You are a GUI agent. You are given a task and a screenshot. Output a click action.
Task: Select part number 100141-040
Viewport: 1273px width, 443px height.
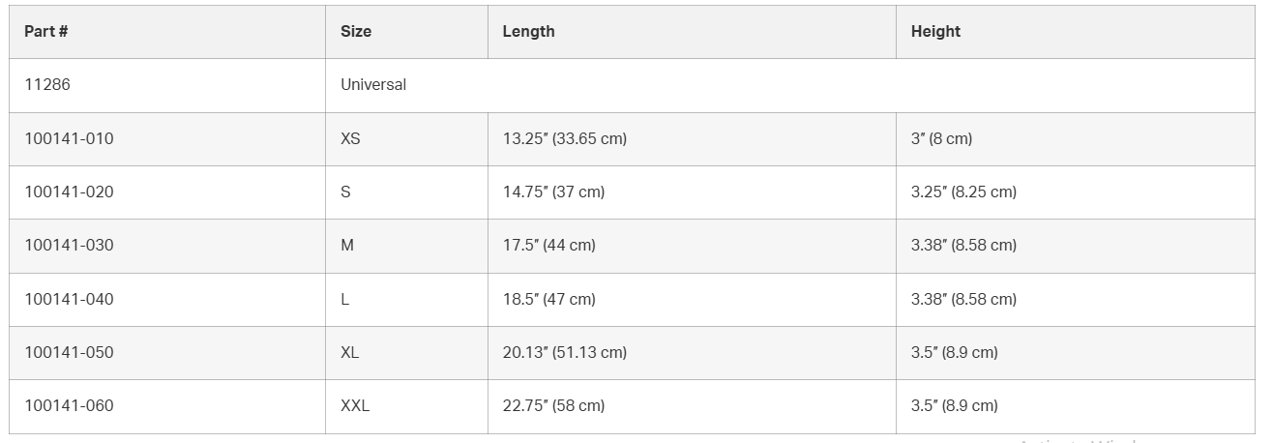[69, 299]
